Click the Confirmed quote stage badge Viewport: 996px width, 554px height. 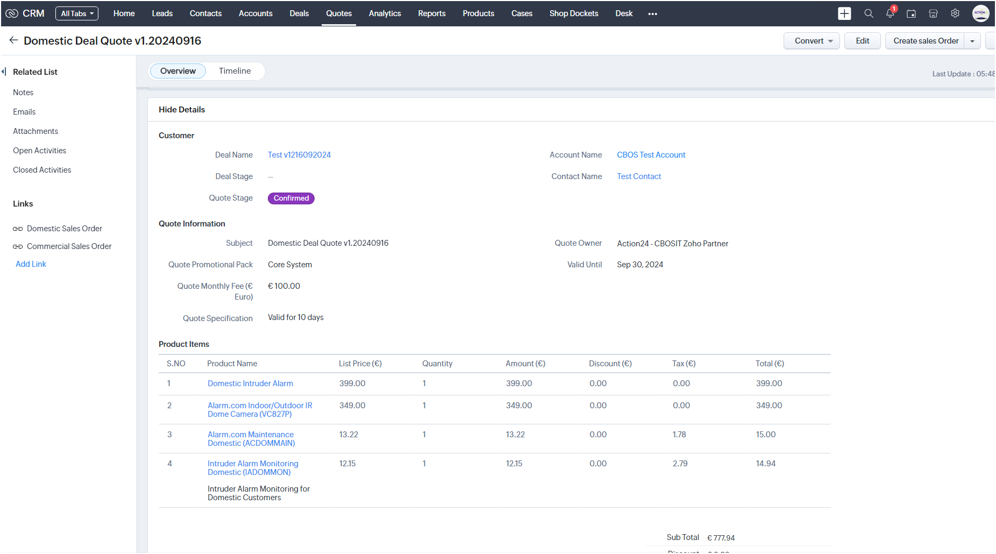tap(291, 198)
